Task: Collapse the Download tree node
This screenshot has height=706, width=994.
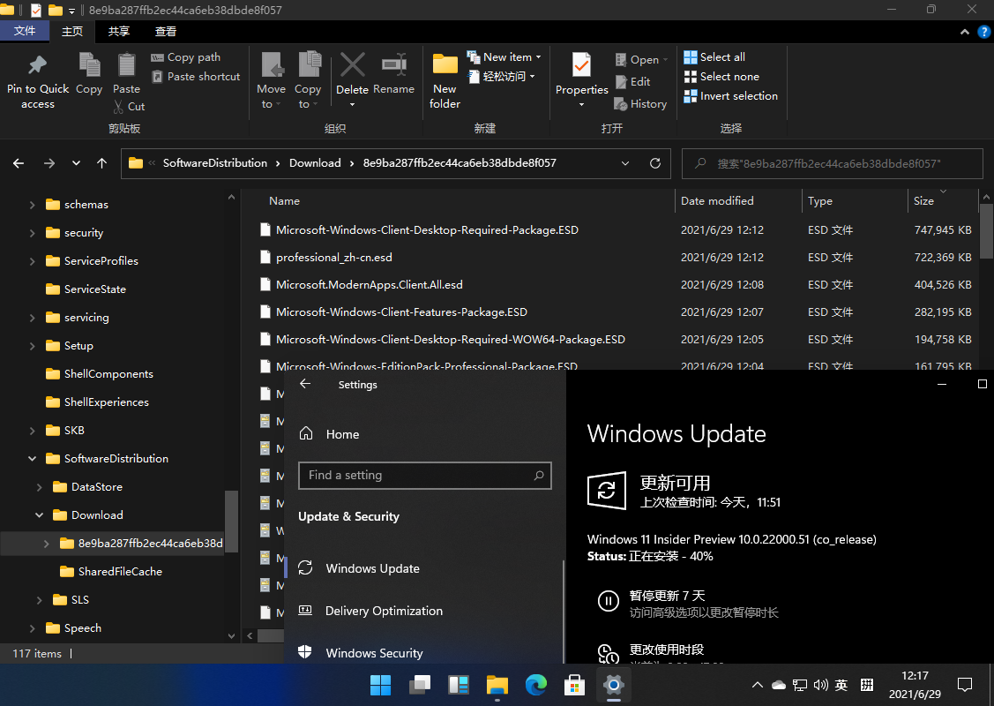Action: pos(40,515)
